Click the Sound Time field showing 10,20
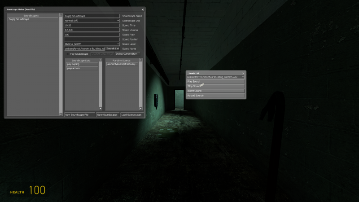Viewport: 359px width, 202px height. coord(92,26)
